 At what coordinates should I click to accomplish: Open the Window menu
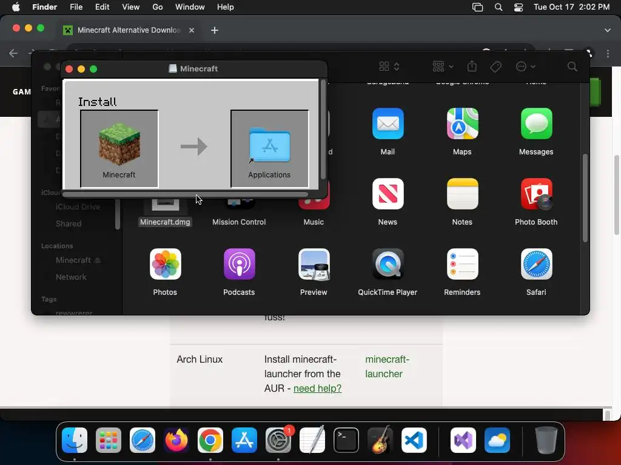point(190,7)
